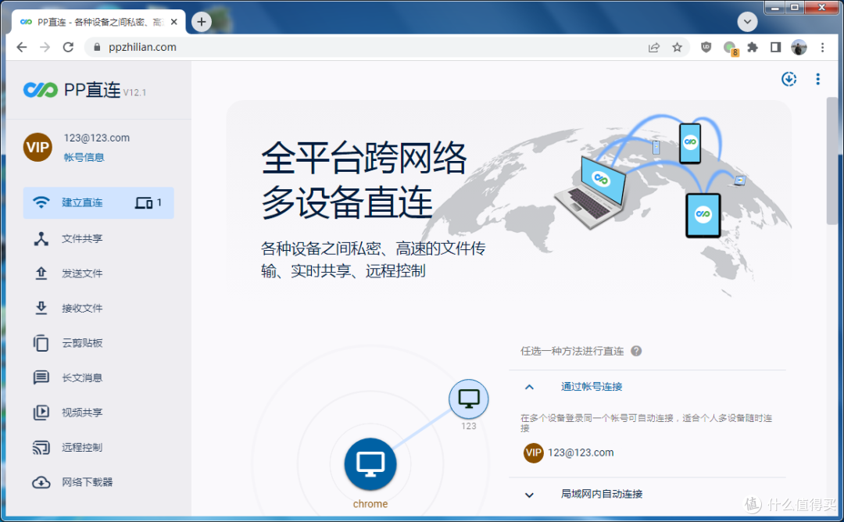Image resolution: width=844 pixels, height=522 pixels.
Task: Click the page vertical scrollbar
Action: pyautogui.click(x=833, y=160)
